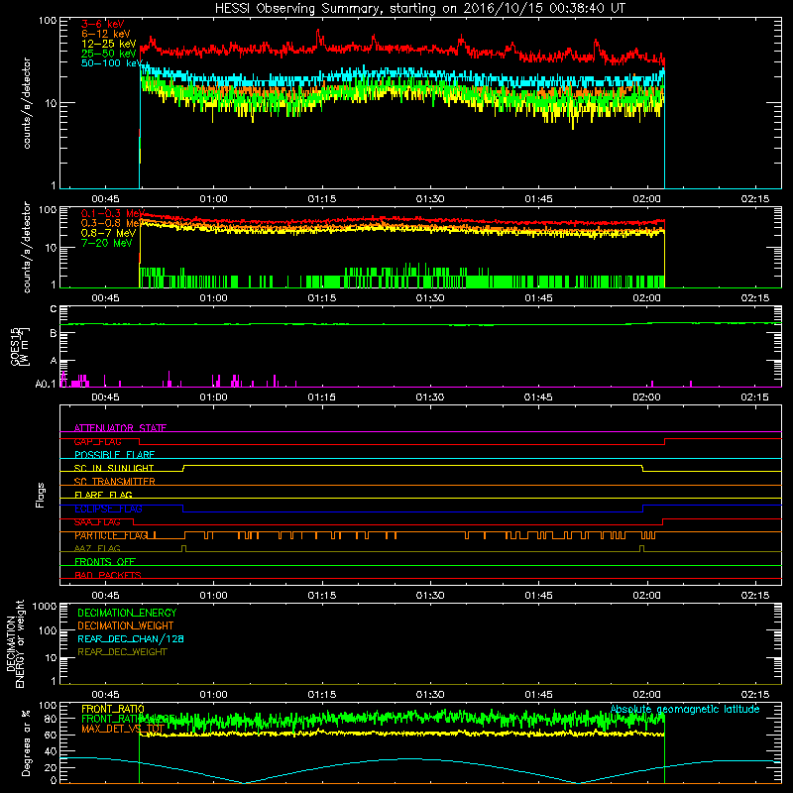Click the 01:30 tick under the GOES panel
Image resolution: width=793 pixels, height=793 pixels.
(x=430, y=397)
